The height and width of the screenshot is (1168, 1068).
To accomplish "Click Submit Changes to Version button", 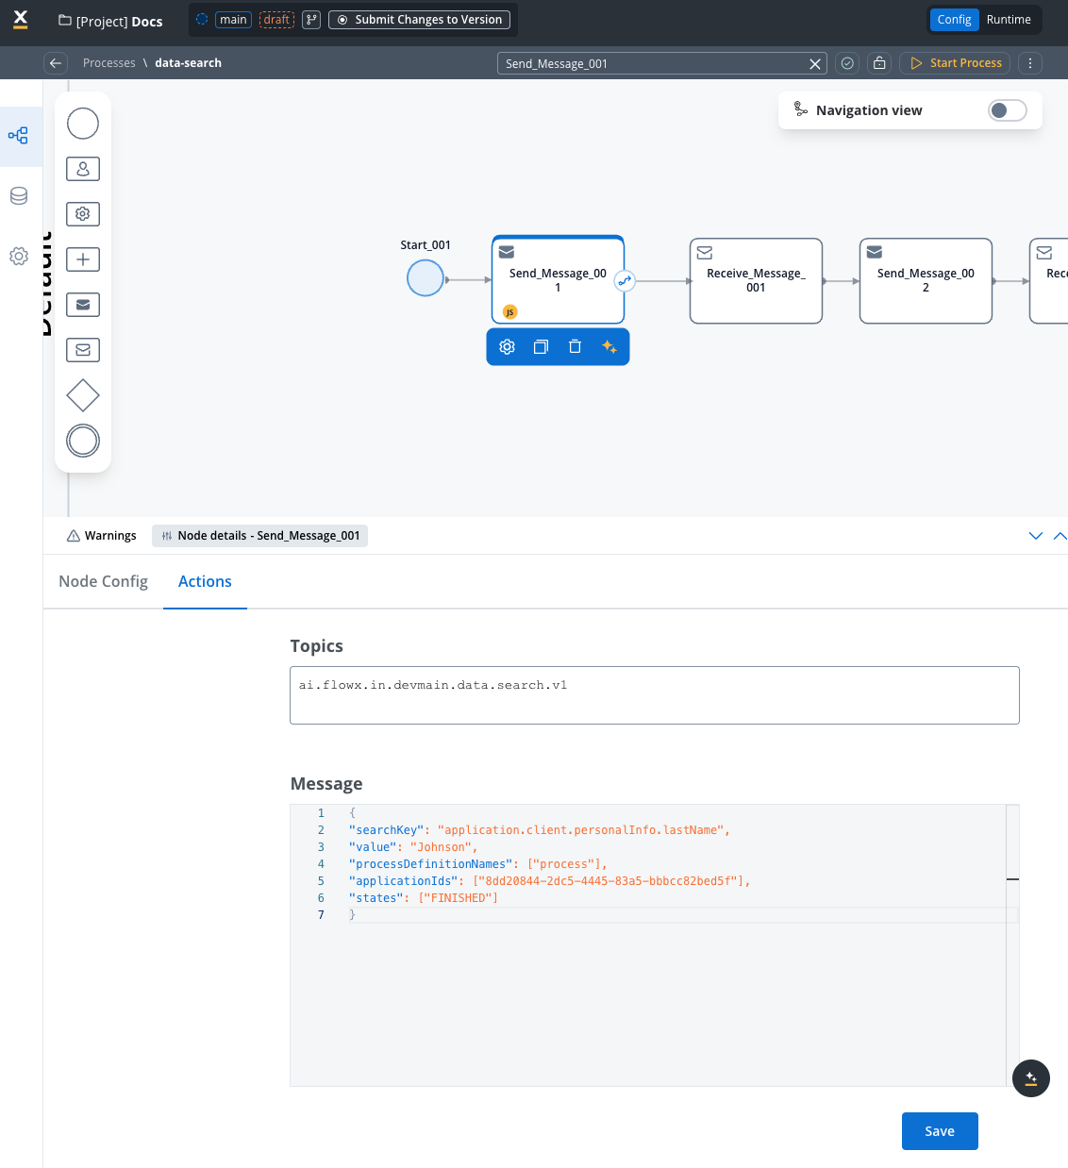I will point(419,20).
